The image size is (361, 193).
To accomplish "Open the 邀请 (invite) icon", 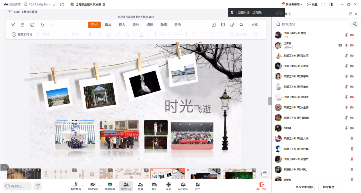I will pos(140,186).
